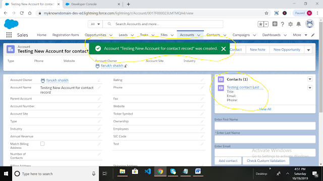Click the change owner icon beside farukh shaikh

(126, 66)
